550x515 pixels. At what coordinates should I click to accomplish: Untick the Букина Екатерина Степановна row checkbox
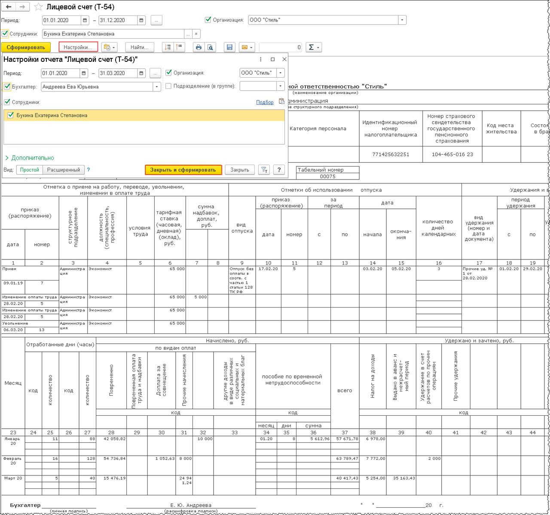(11, 115)
